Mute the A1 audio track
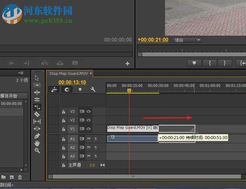Screen dimensions: 246x189 pyautogui.click(x=89, y=139)
